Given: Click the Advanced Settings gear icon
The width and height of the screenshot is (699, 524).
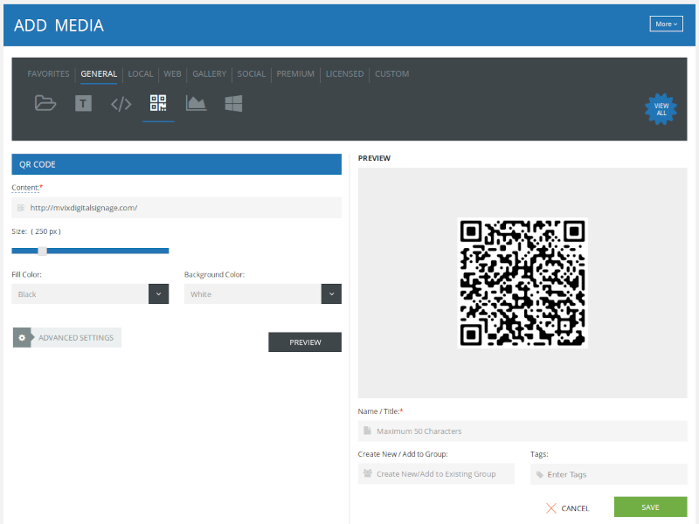Looking at the screenshot, I should 22,338.
